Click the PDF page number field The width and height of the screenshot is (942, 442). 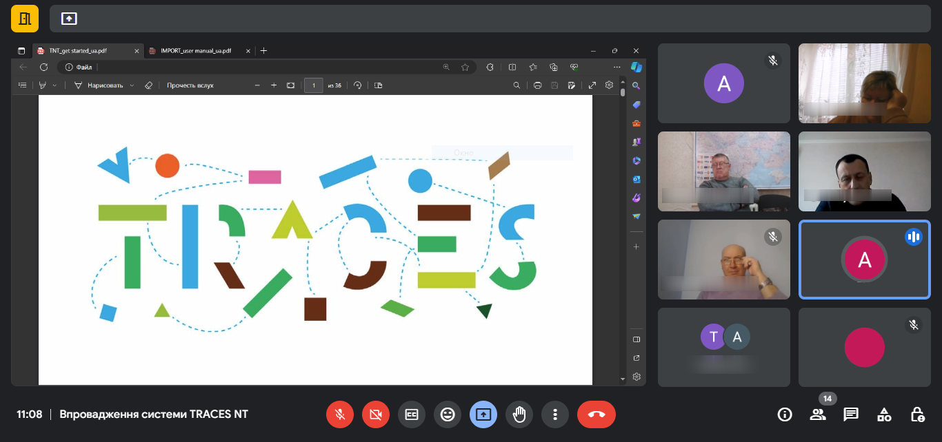[314, 85]
